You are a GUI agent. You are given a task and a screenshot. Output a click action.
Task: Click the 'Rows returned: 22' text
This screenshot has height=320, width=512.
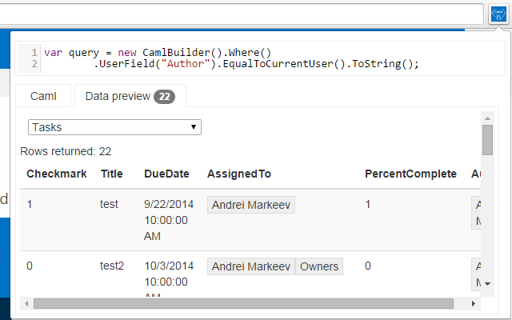[x=66, y=151]
